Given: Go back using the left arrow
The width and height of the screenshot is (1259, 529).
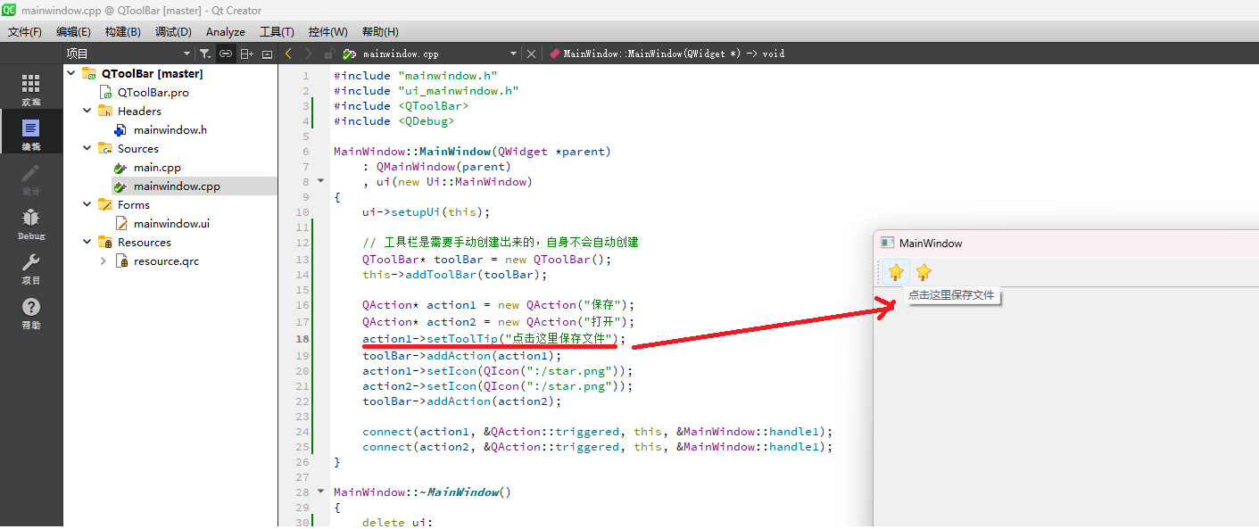Looking at the screenshot, I should pyautogui.click(x=288, y=54).
